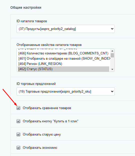Select "[466] Количество комментариев" list item
Image resolution: width=135 pixels, height=156 pixels.
click(x=64, y=53)
